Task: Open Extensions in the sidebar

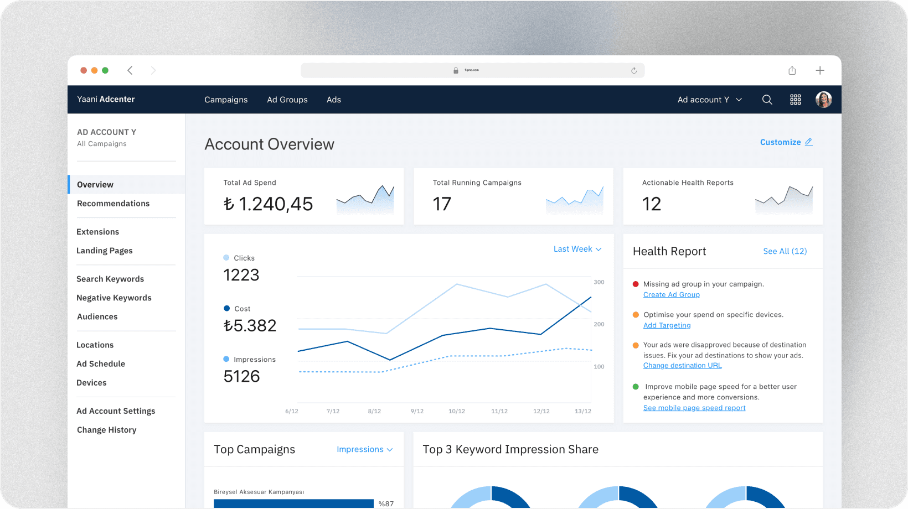Action: pyautogui.click(x=98, y=232)
